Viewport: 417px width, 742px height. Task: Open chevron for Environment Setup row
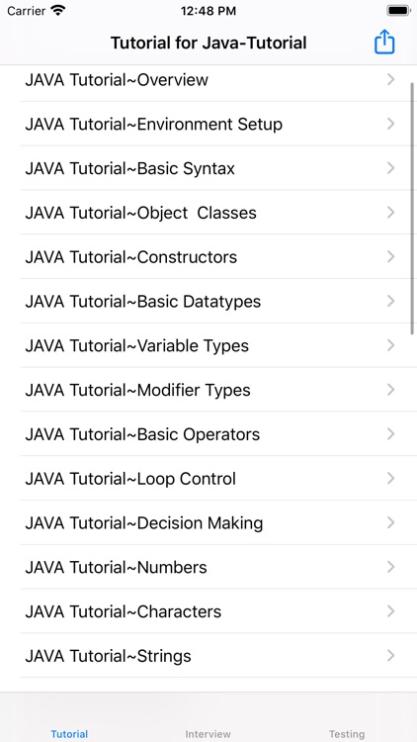click(x=390, y=124)
